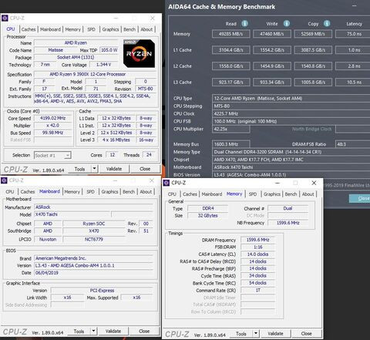Screen dimensions: 370x340
Task: Click the CPU-Z app icon in the Memory window title bar
Action: (166, 183)
